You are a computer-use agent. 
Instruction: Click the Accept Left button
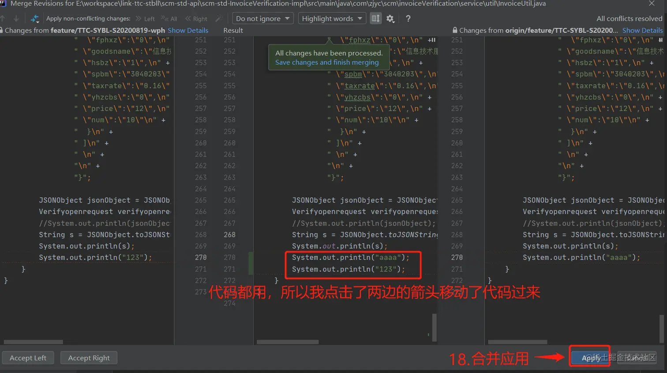coord(28,358)
